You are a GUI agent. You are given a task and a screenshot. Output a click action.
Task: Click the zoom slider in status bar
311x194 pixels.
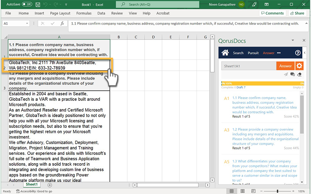point(278,191)
